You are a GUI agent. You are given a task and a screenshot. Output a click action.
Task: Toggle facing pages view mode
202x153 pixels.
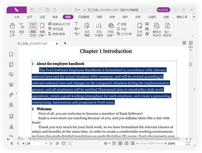coord(126,143)
